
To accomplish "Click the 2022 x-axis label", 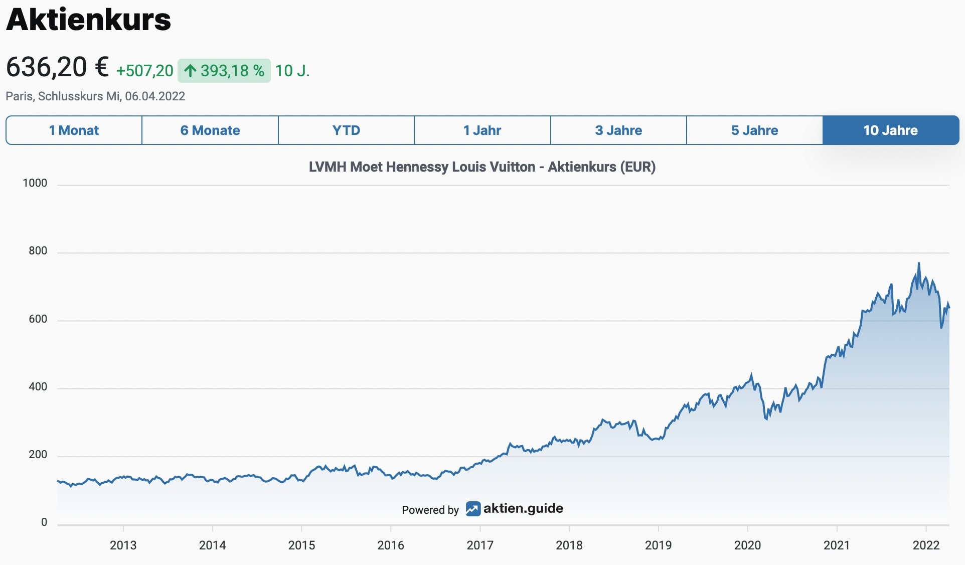I will [926, 545].
